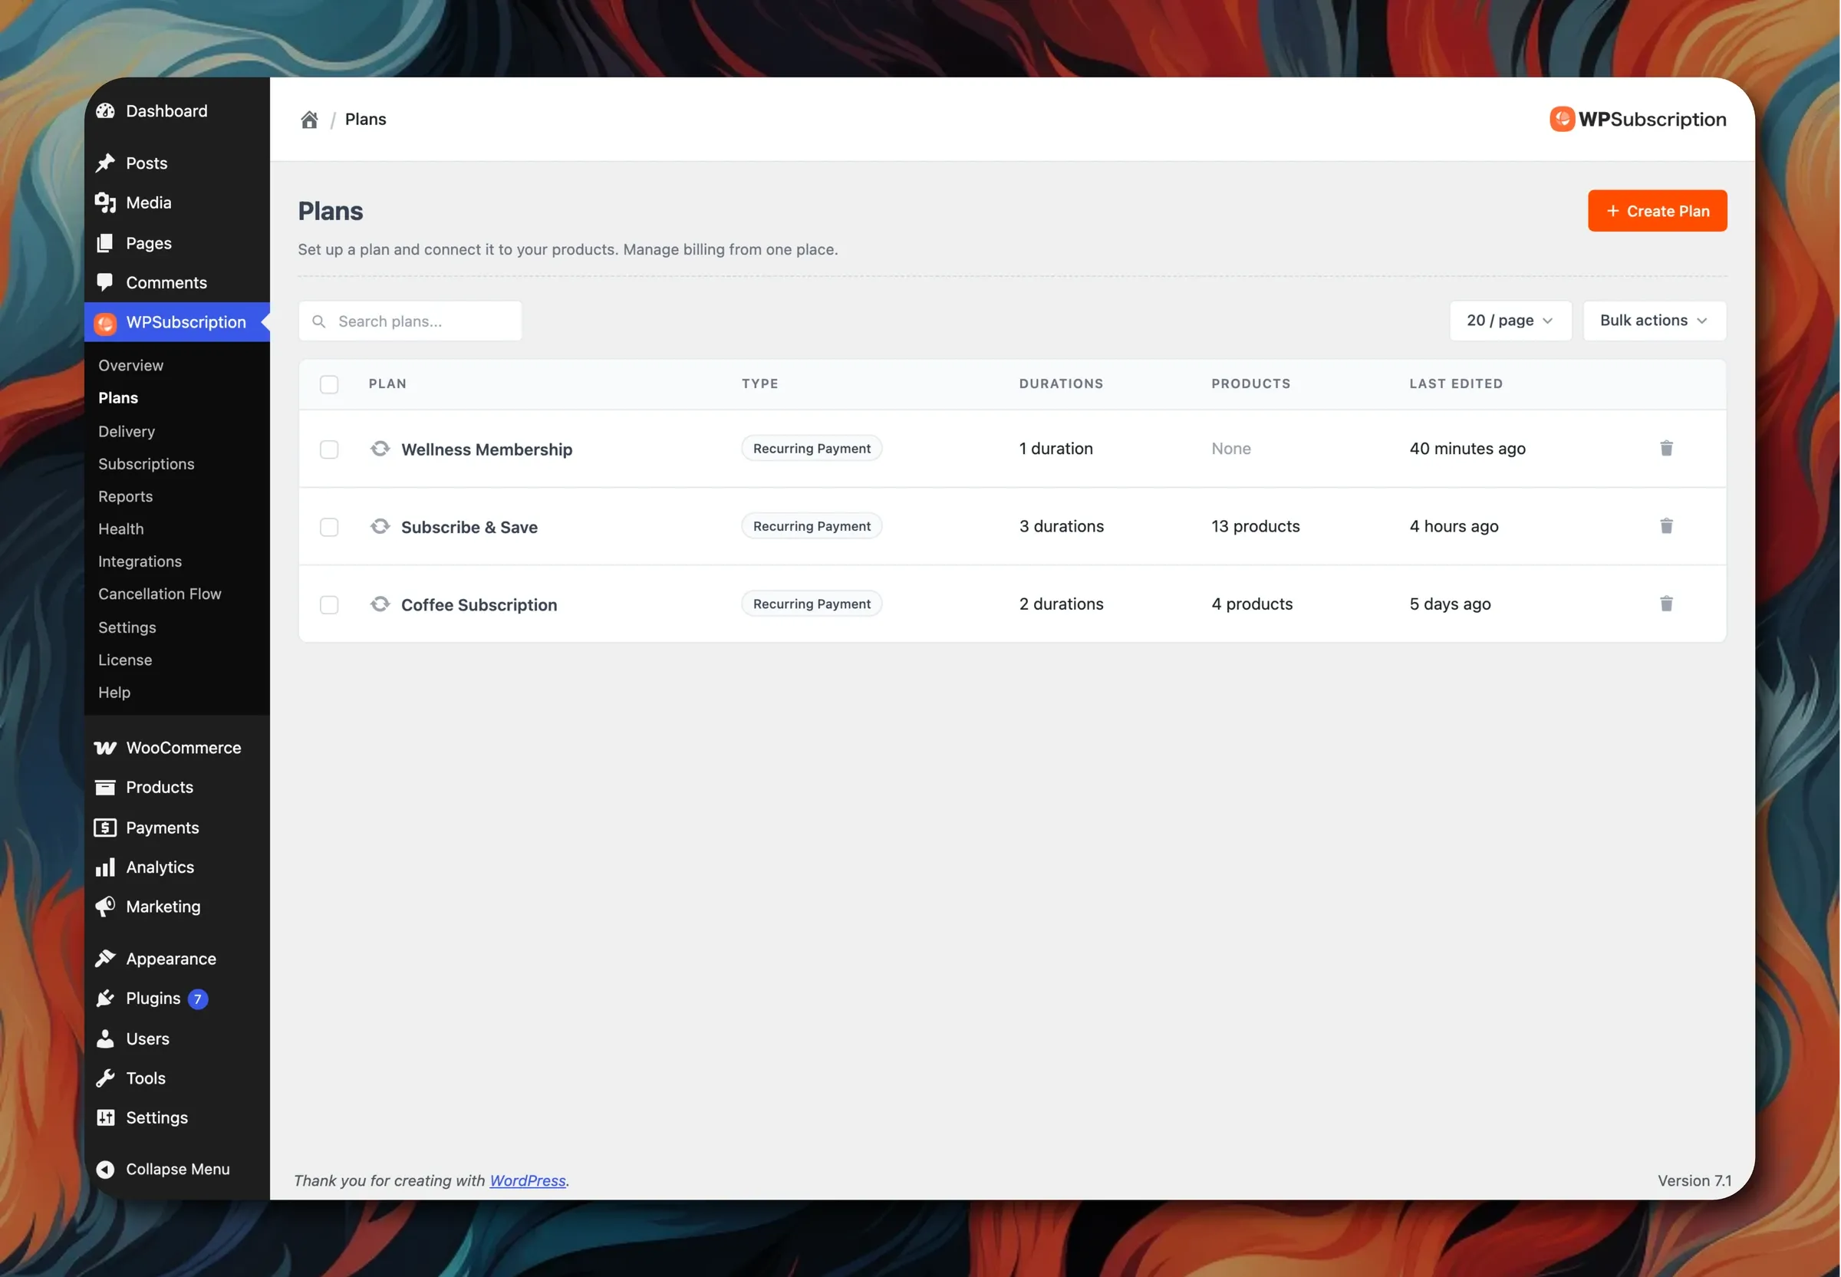Click the Version 7.1 footer text
Screen dimensions: 1841x1277
[1694, 1180]
